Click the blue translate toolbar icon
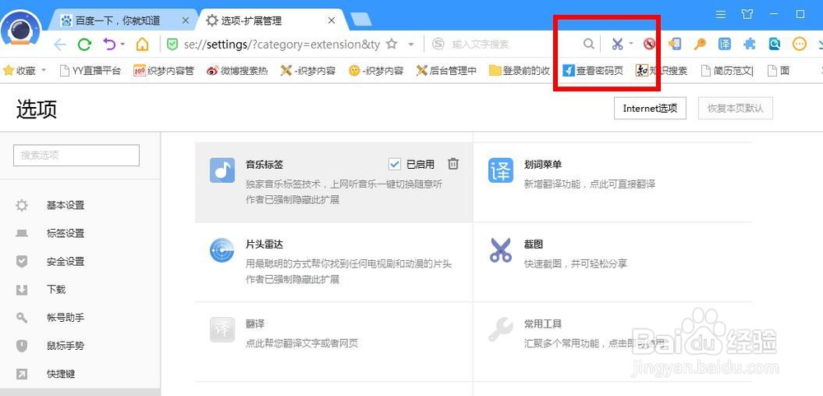The image size is (823, 396). [724, 44]
